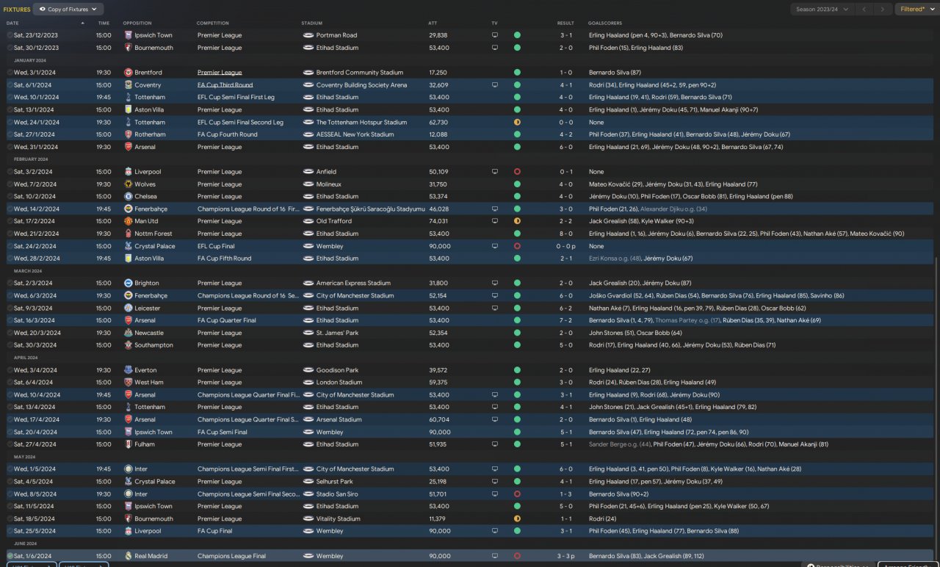The image size is (940, 567).
Task: Select the Coventry fixture row circle
Action: (10, 85)
